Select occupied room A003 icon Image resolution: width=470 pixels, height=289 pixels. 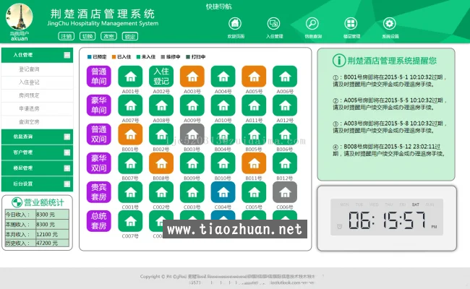pos(192,77)
